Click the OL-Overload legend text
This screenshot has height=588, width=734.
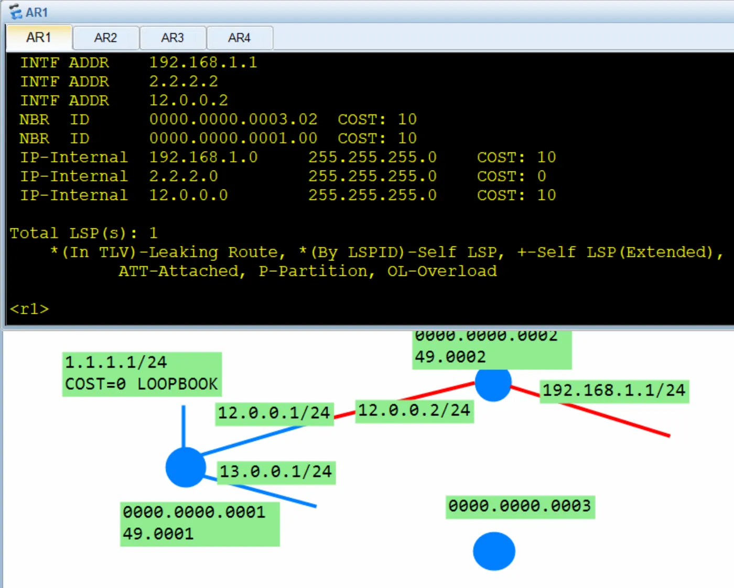[x=442, y=271]
